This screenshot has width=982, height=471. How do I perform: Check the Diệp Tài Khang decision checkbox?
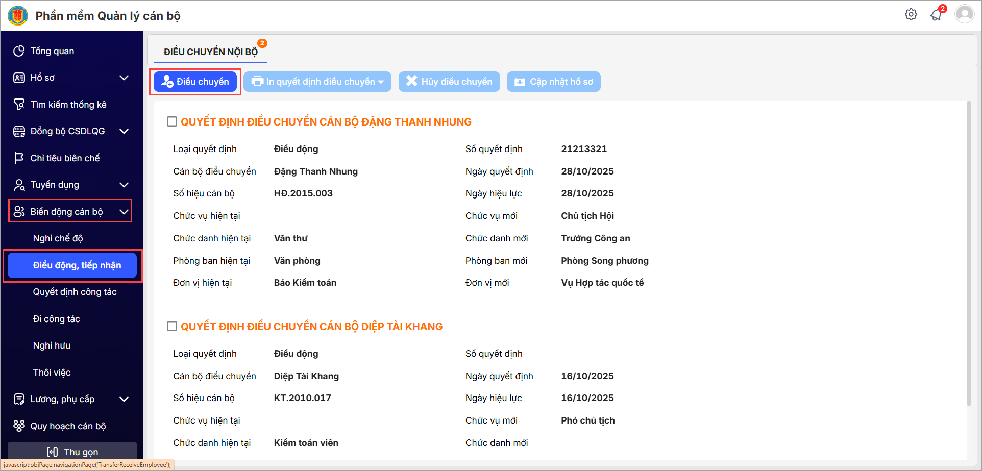172,326
